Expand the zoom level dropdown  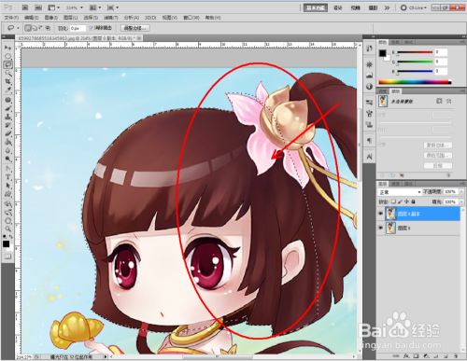81,7
